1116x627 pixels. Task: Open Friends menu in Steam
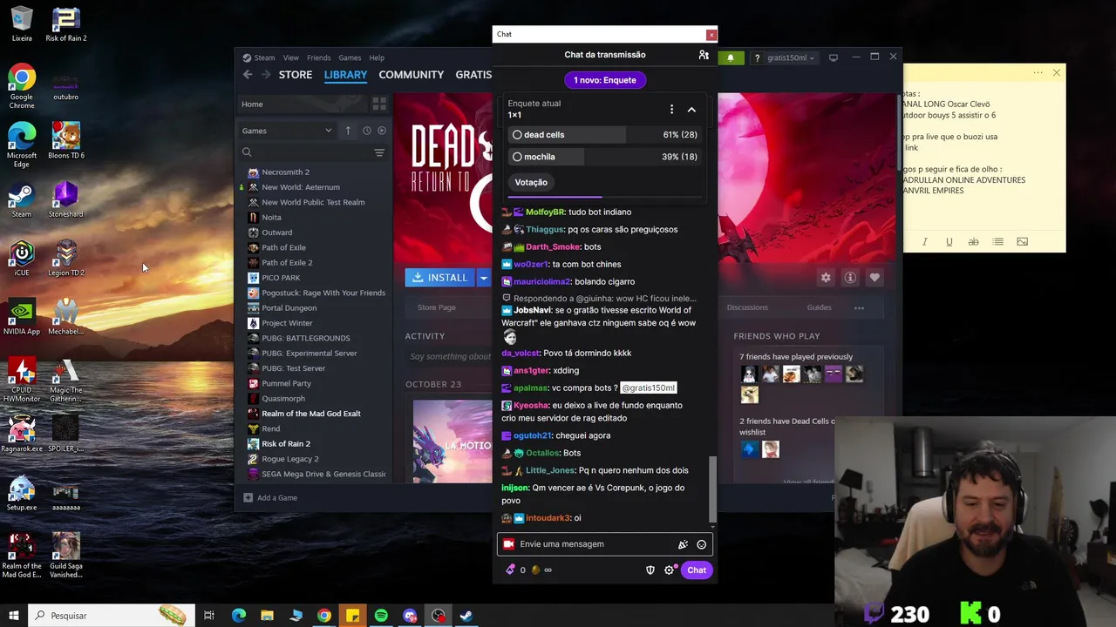(x=318, y=57)
